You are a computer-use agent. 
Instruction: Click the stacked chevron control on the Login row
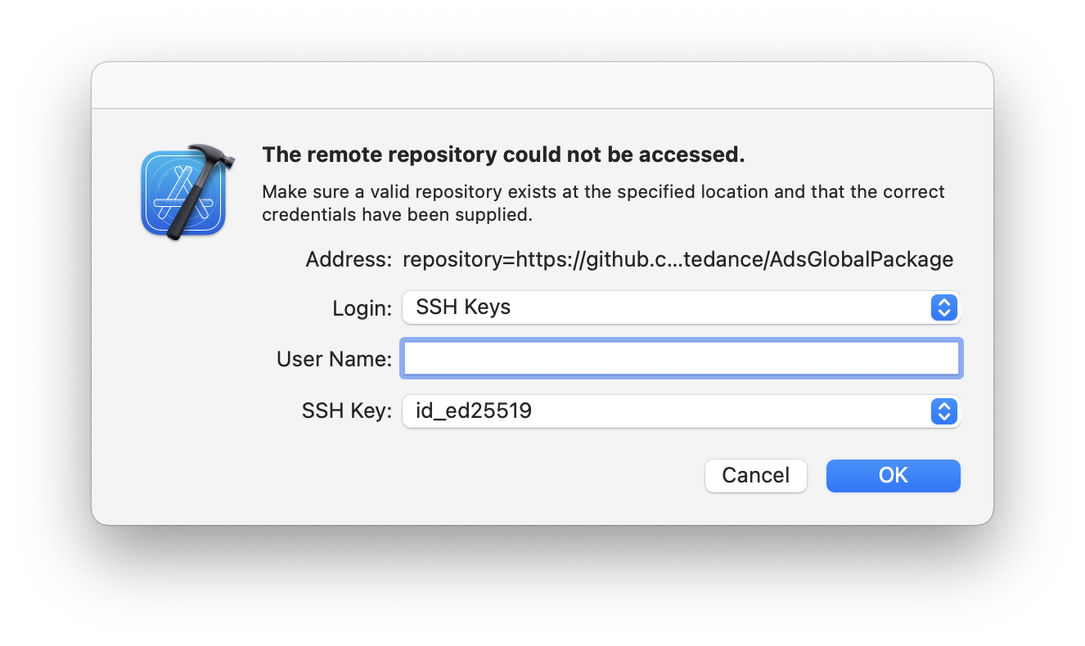tap(943, 307)
